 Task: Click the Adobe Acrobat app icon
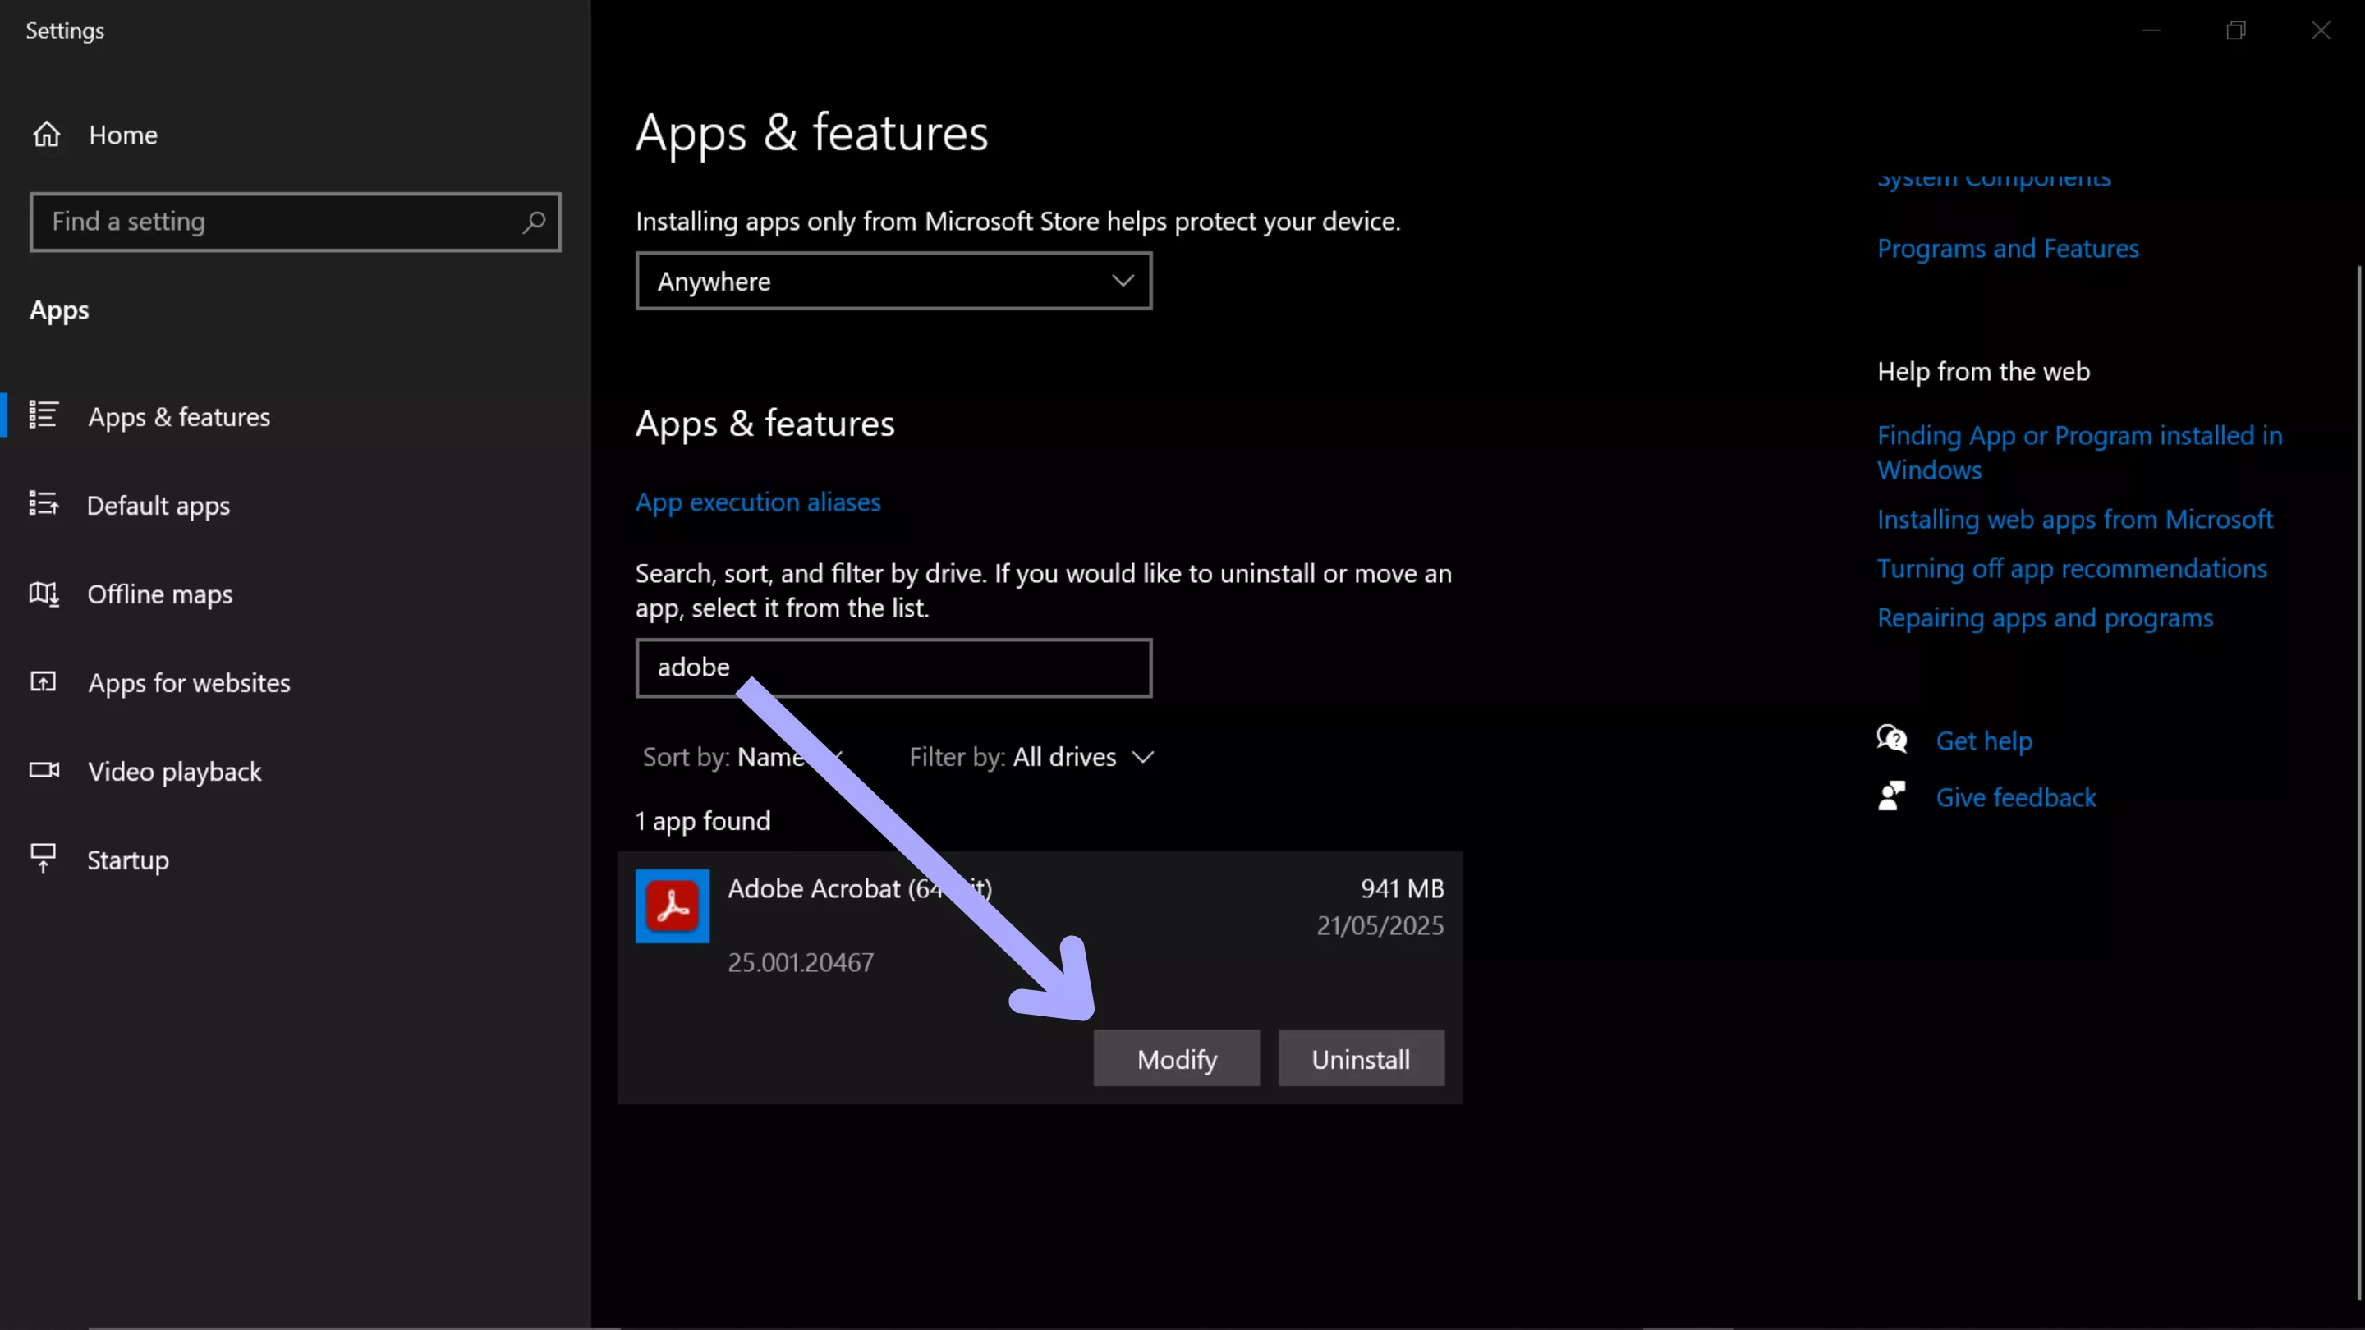tap(672, 906)
